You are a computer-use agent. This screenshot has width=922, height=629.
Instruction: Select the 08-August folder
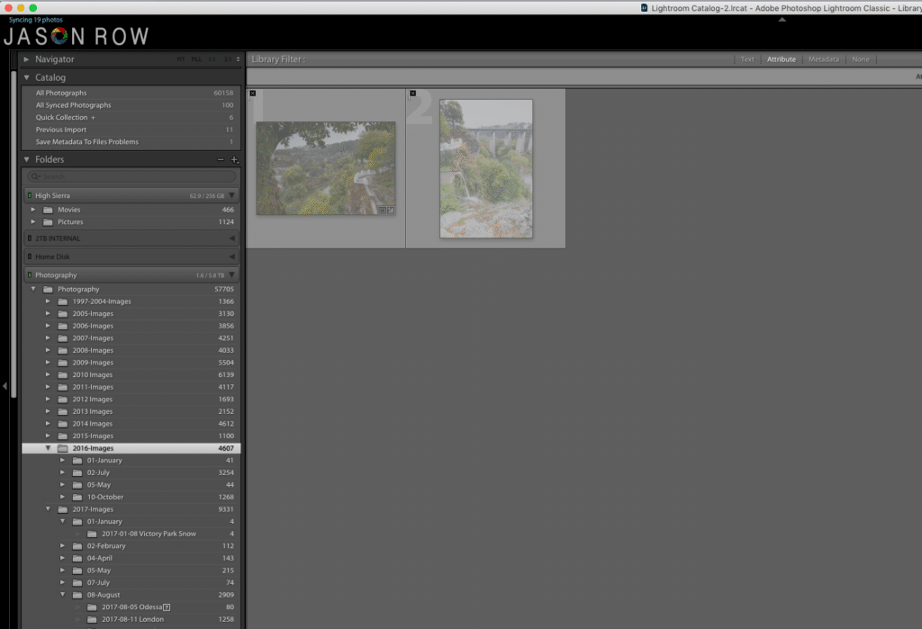[x=131, y=595]
